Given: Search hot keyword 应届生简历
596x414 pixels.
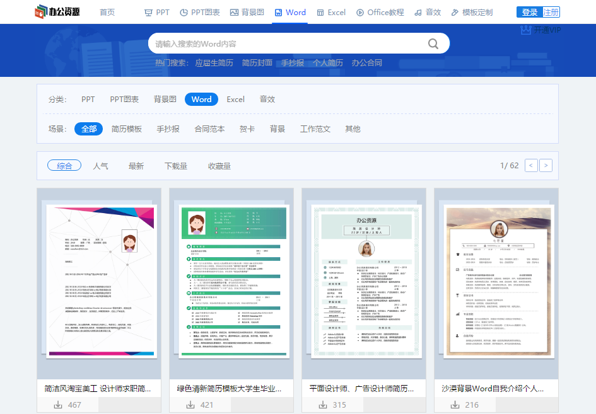Looking at the screenshot, I should (214, 62).
